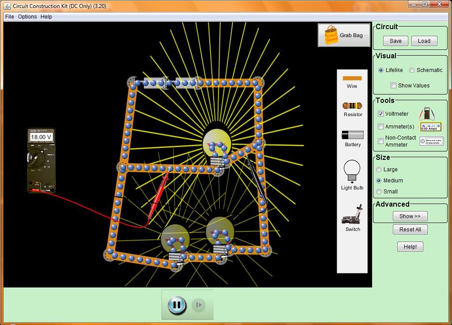452x325 pixels.
Task: Click the voltmeter reading 18.00 V
Action: (41, 137)
